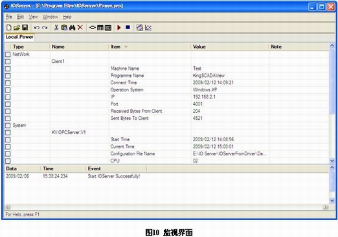Open the trend chart icon in the toolbar
This screenshot has height=237, width=338.
coord(148,28)
